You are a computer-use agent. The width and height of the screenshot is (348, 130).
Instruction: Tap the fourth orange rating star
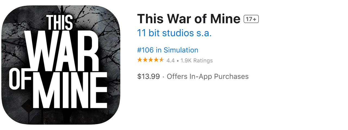click(156, 60)
